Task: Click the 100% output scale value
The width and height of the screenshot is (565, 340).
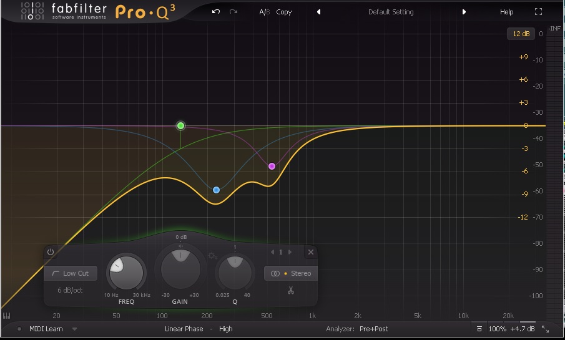Action: (x=497, y=329)
